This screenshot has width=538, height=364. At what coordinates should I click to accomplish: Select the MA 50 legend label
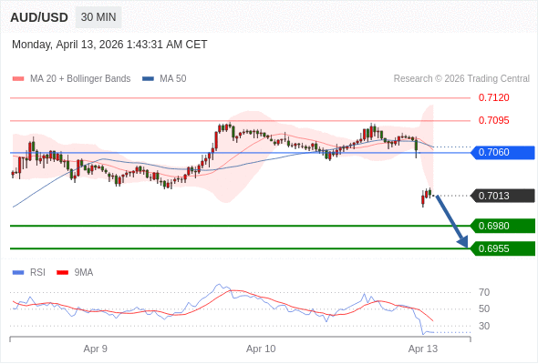tap(173, 79)
